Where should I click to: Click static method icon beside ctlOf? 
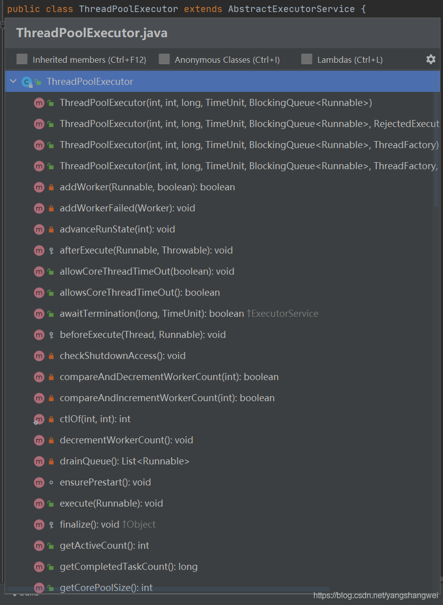(39, 419)
